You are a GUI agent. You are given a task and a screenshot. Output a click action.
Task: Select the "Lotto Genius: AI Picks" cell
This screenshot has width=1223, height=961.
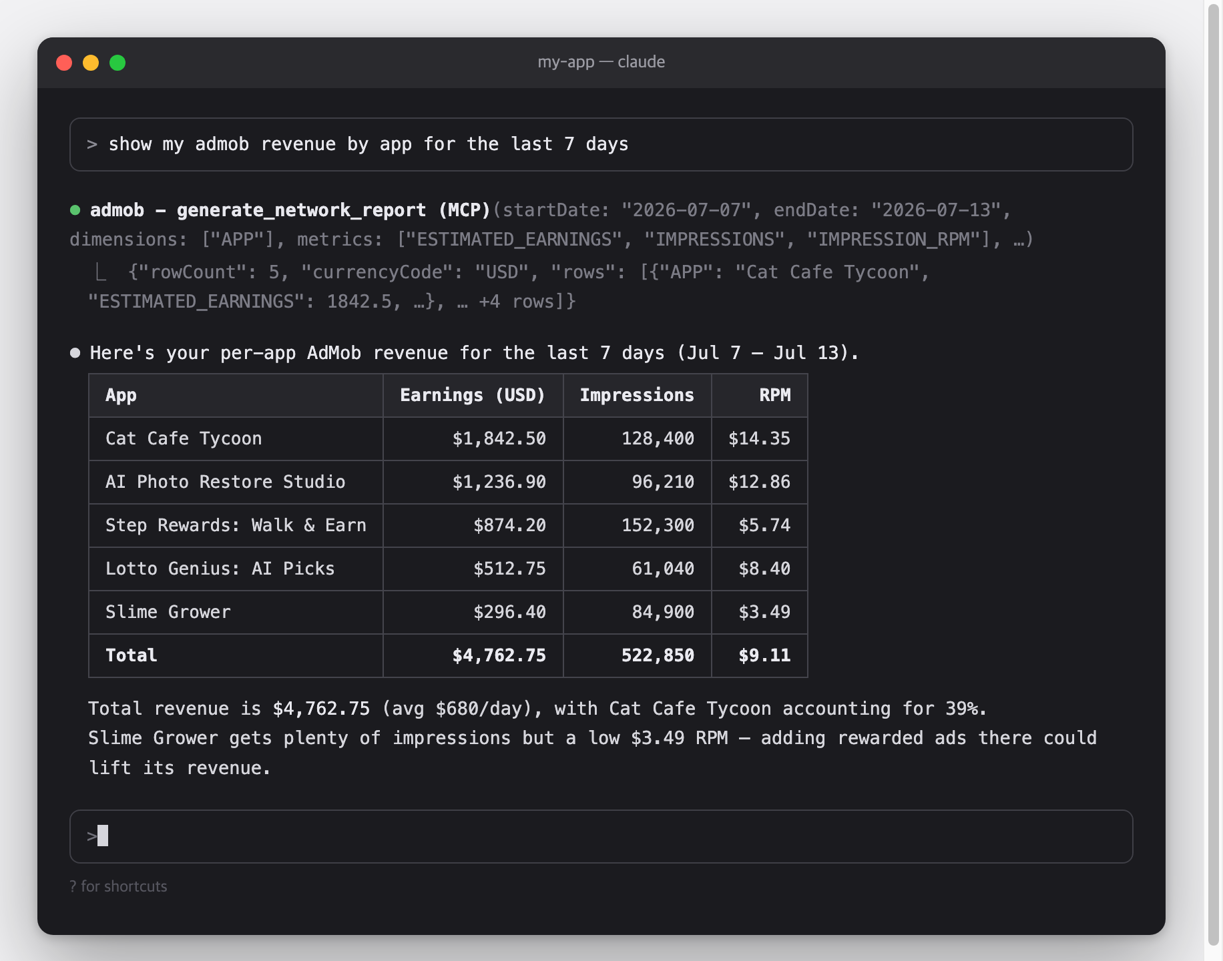236,569
